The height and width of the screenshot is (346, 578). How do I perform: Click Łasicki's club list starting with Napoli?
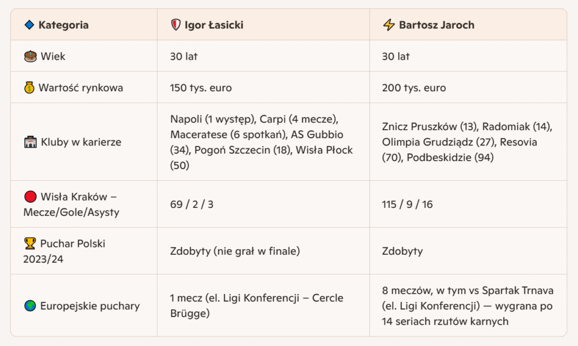[x=261, y=142]
